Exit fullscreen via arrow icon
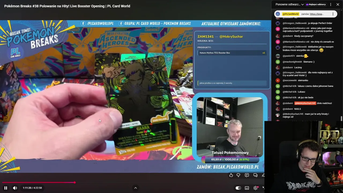This screenshot has width=343, height=193. tap(263, 188)
